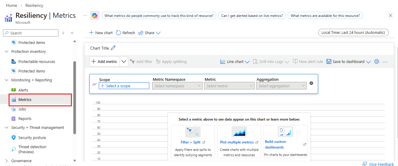Image resolution: width=398 pixels, height=166 pixels.
Task: Click Apply splitting
Action: (x=171, y=61)
